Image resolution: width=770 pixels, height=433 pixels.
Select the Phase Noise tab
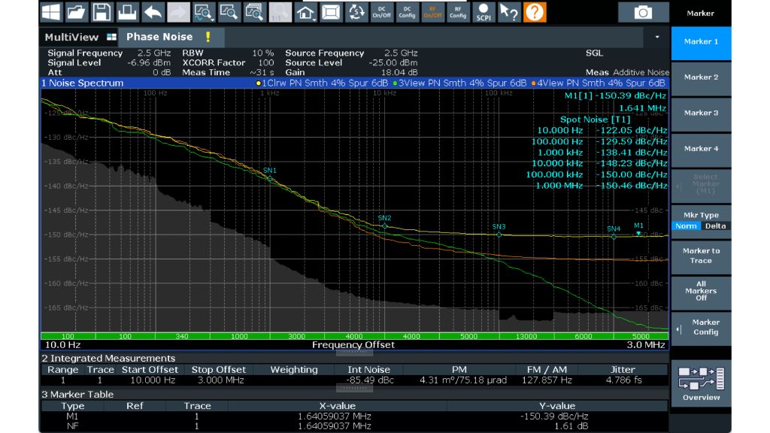click(x=159, y=37)
